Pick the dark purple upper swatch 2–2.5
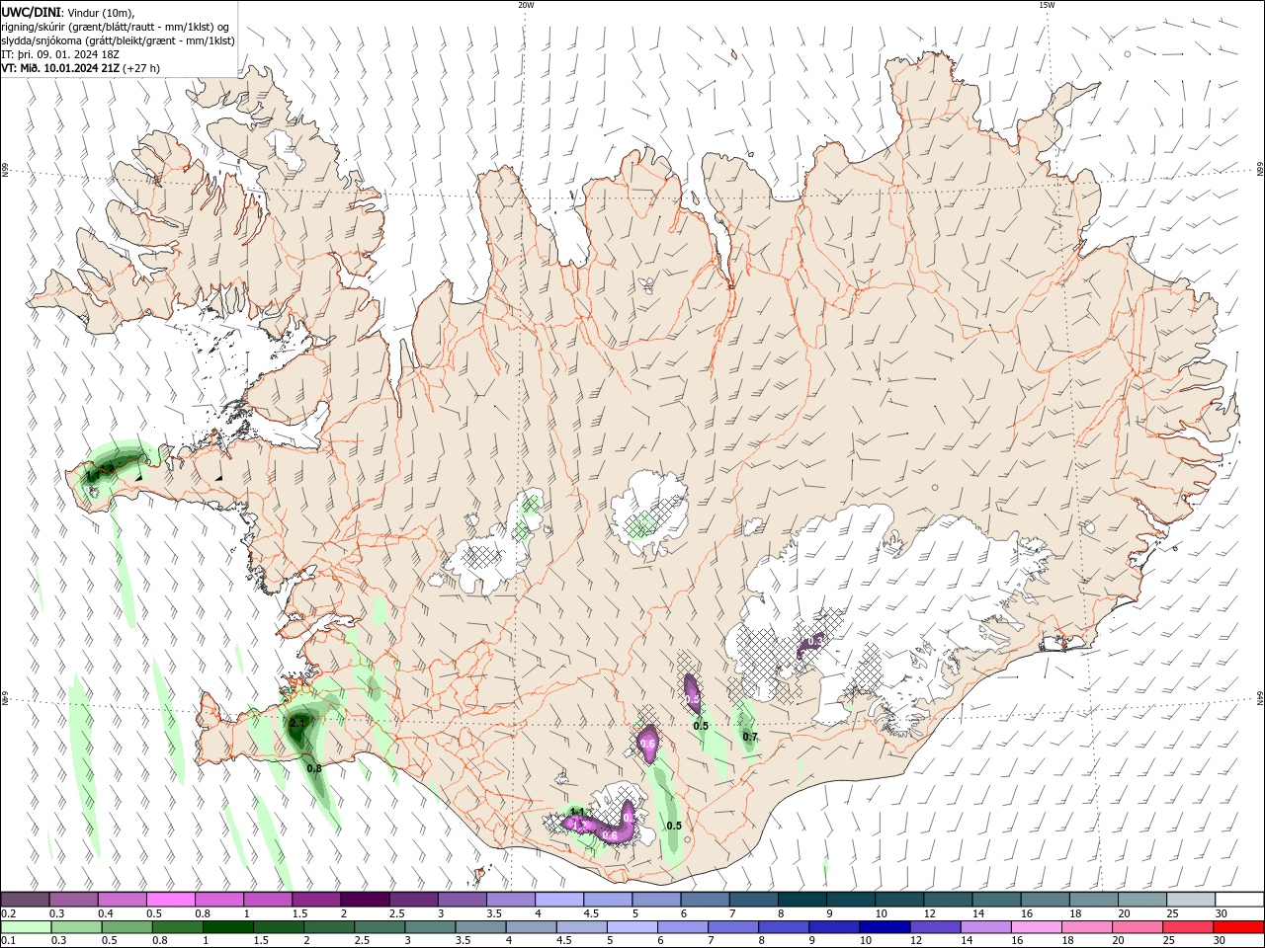Screen dimensions: 1265x948 point(365,900)
